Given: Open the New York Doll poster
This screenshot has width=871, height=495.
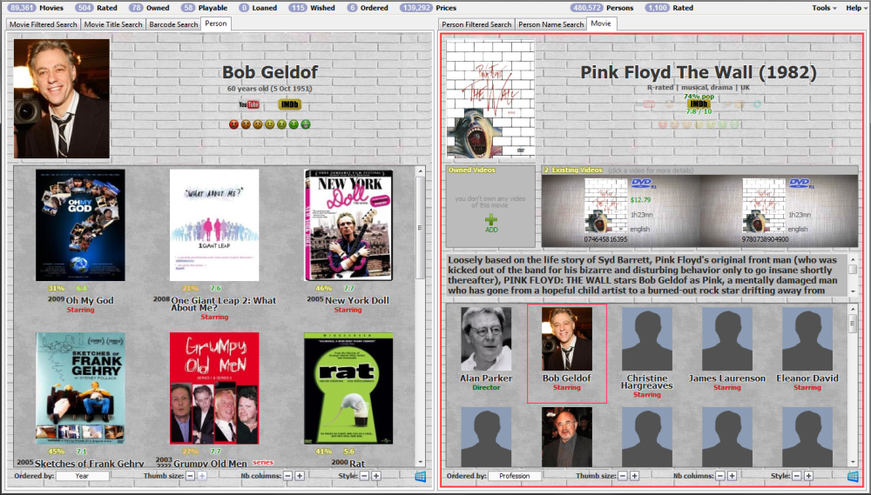Looking at the screenshot, I should [x=348, y=224].
